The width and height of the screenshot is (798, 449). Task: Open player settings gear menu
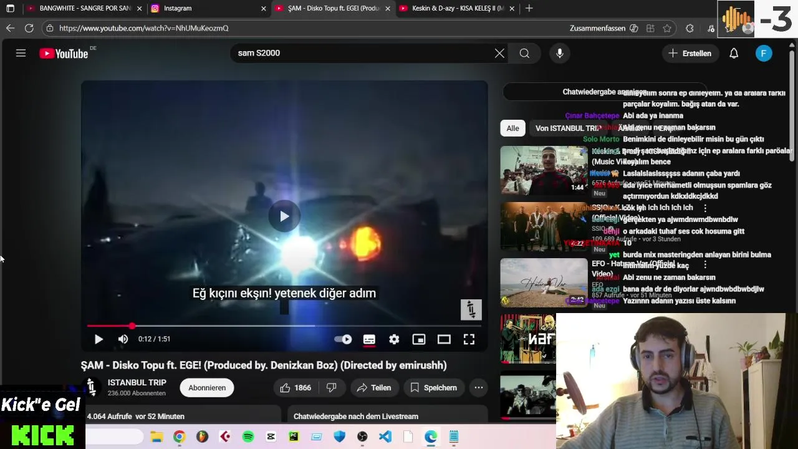point(394,339)
